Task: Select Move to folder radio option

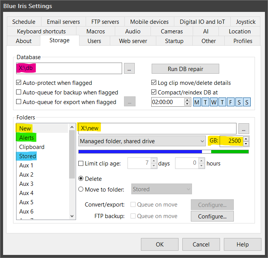Action: pyautogui.click(x=101, y=190)
